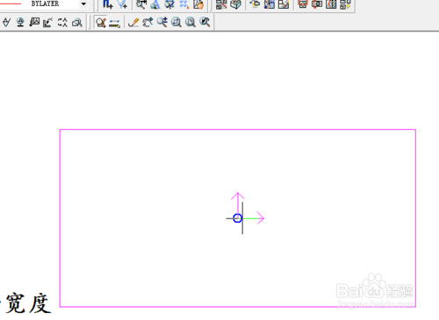Open the BYLAYER linetype dropdown arrow
439x320 pixels.
83,4
